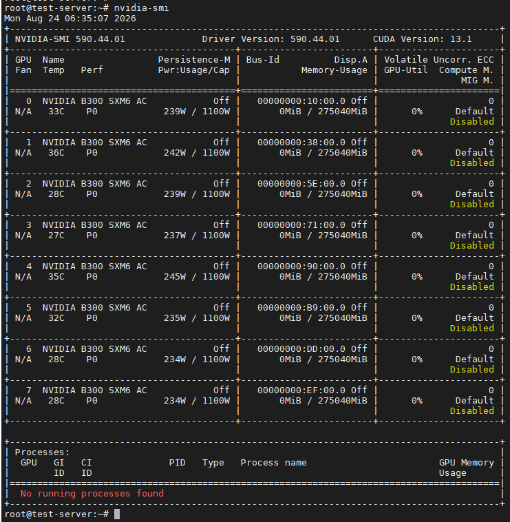Click the 'Bus-Id' column header
Screen dimensions: 510x522
pos(262,60)
